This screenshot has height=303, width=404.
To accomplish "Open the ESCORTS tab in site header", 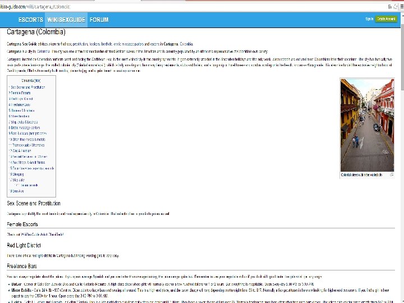I will [31, 20].
